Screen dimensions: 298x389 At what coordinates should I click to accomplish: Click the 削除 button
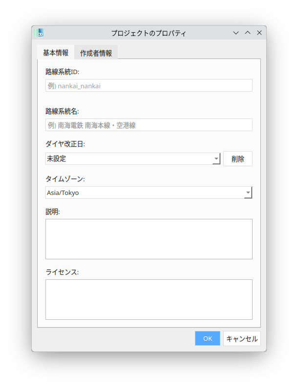(238, 159)
